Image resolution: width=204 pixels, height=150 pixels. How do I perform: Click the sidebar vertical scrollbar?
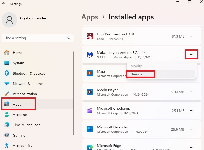(x=74, y=93)
